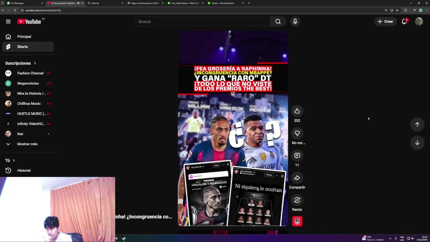The width and height of the screenshot is (430, 242).
Task: Open HUSTLE MUSIC subscription
Action: [28, 114]
